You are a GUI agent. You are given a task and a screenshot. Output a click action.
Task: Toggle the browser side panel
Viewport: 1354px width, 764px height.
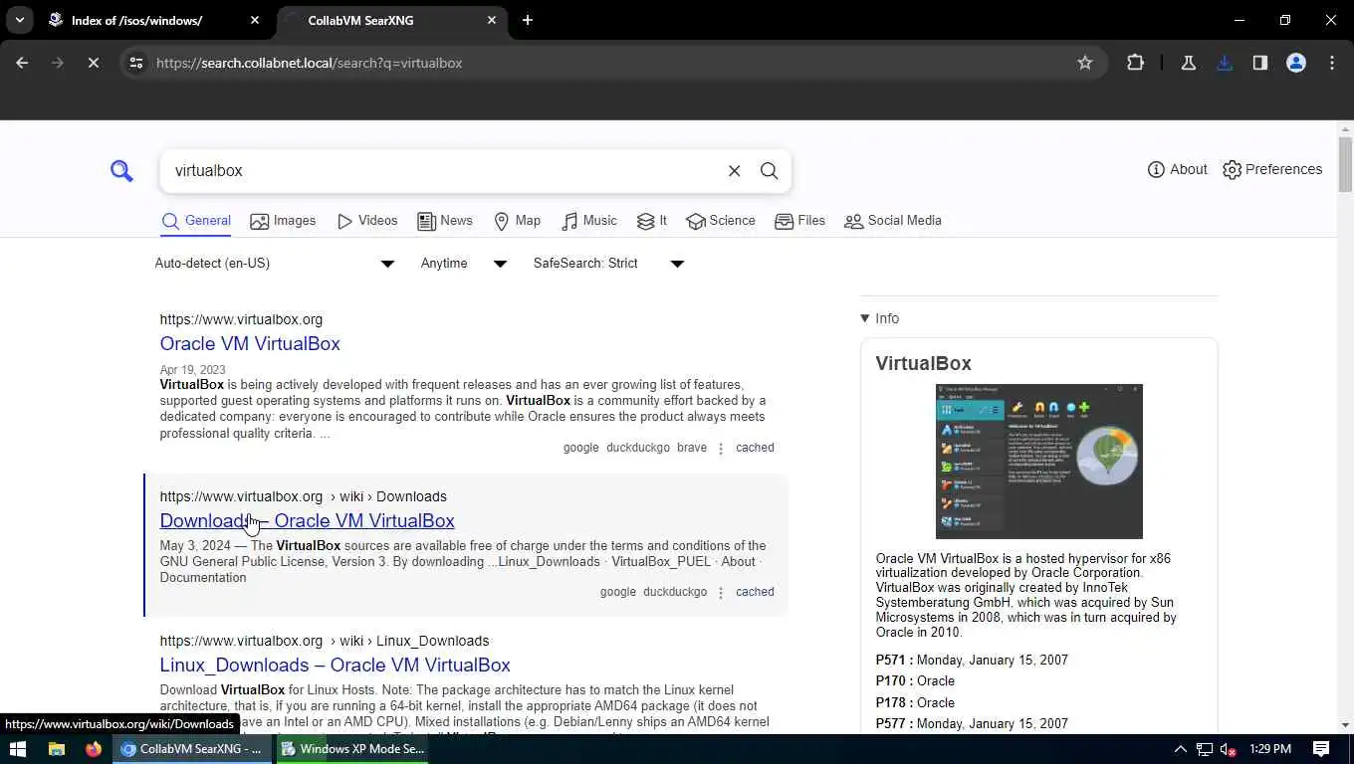point(1260,63)
